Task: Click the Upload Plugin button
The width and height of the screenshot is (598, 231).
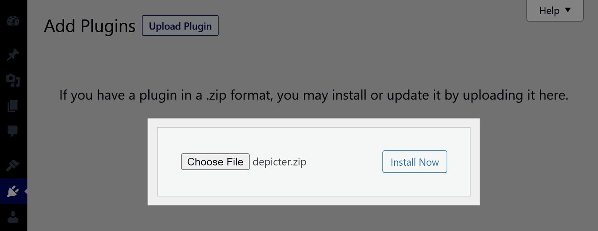Action: 180,26
